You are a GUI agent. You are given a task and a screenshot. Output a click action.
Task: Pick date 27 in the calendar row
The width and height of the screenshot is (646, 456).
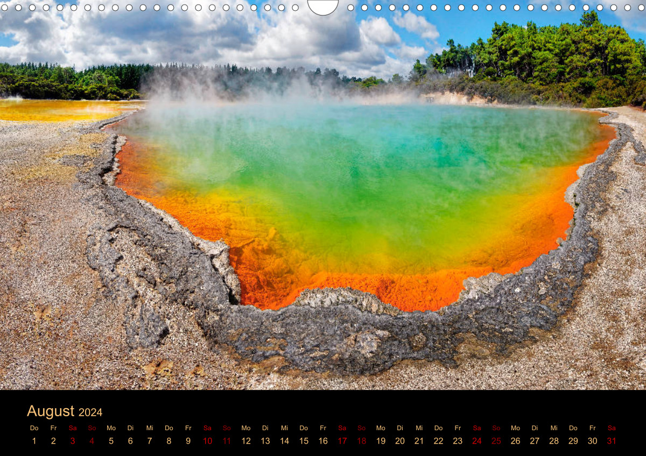(x=535, y=441)
